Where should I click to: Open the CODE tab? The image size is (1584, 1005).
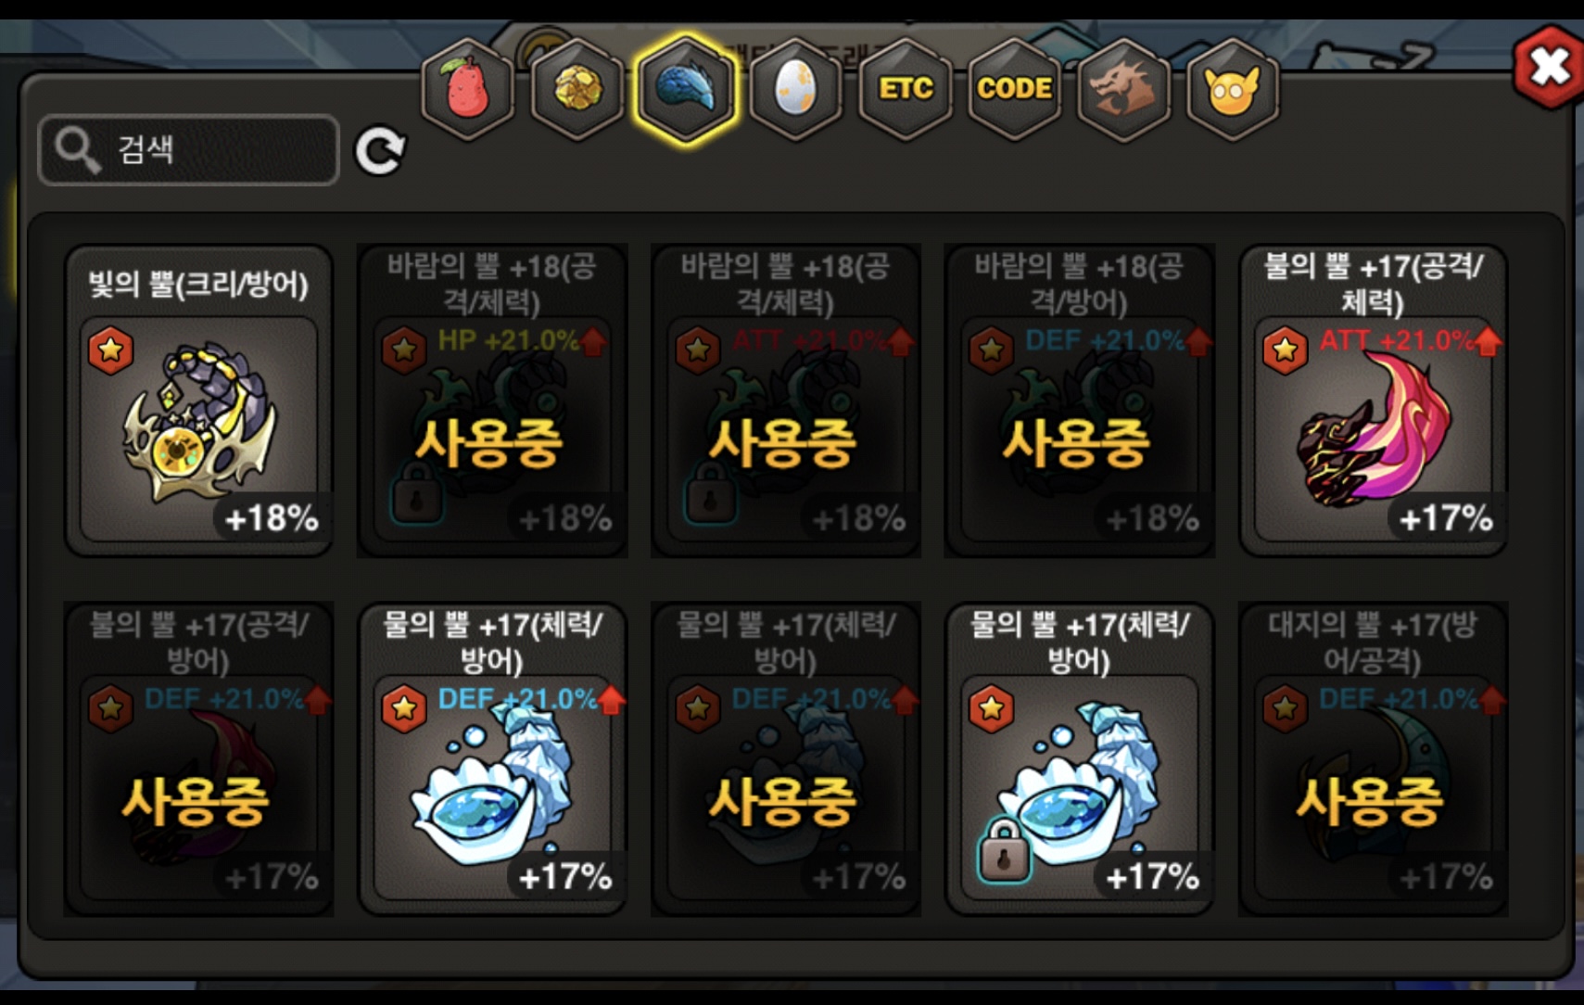point(1015,89)
